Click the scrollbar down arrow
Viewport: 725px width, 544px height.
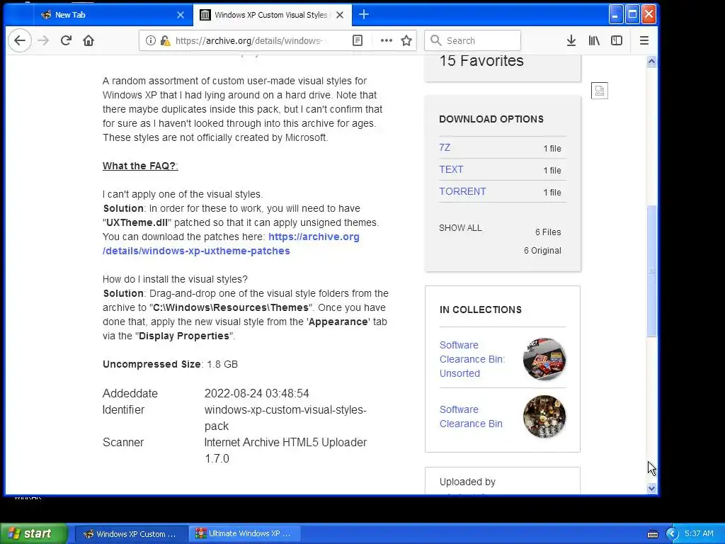click(651, 488)
